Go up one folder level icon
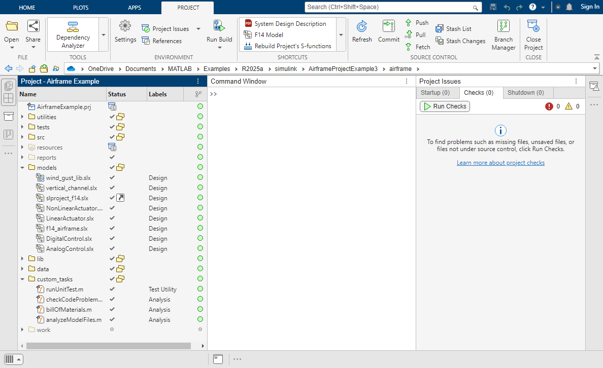603x368 pixels. pyautogui.click(x=32, y=69)
